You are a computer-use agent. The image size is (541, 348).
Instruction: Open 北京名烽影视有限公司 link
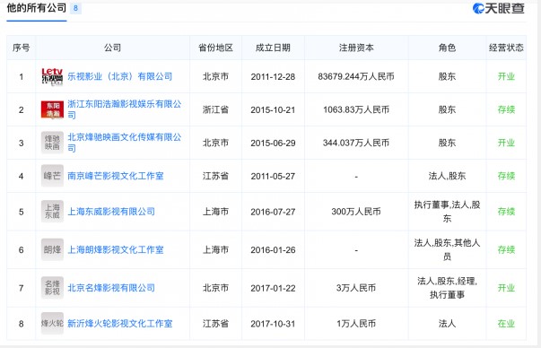(x=111, y=288)
